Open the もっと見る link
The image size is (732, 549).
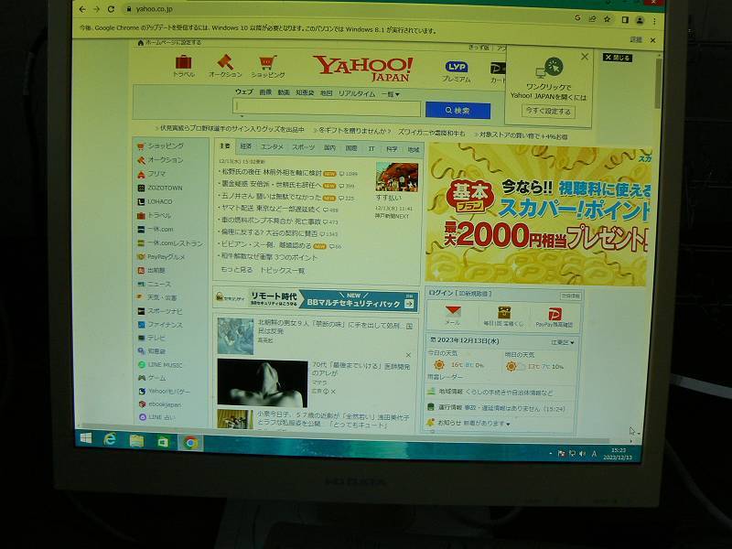coord(236,270)
